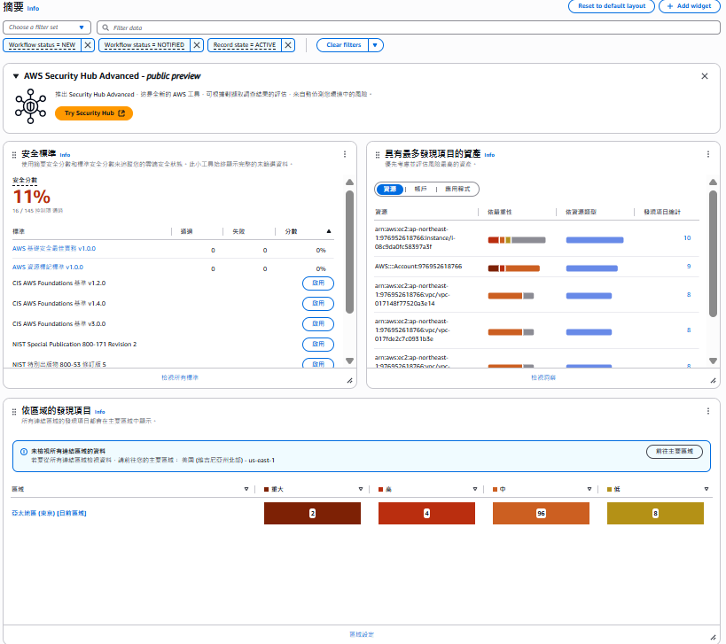Switch to the 應用程式 segment
Viewport: 726px width, 644px height.
(457, 190)
